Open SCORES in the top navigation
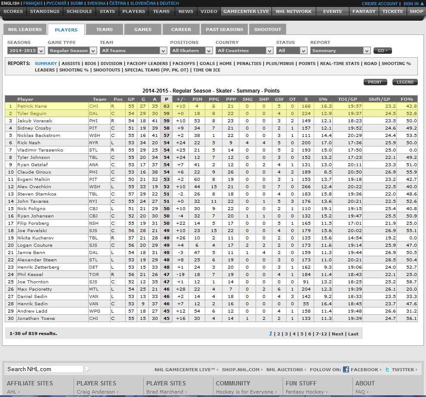 pyautogui.click(x=13, y=12)
